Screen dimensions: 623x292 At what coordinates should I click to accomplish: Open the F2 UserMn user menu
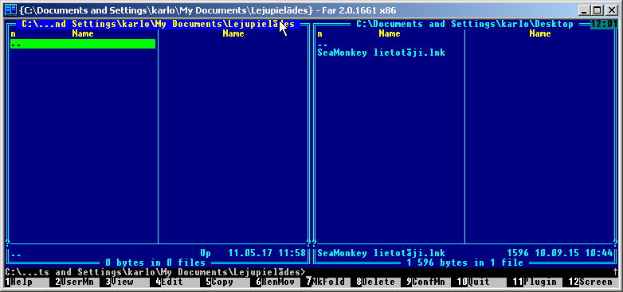point(74,282)
